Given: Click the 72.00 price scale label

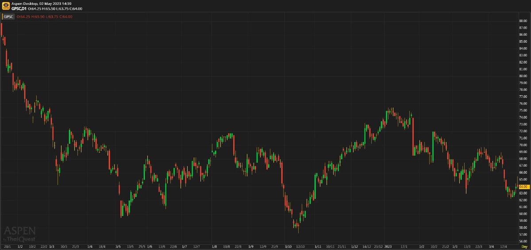Looking at the screenshot, I should [523, 131].
